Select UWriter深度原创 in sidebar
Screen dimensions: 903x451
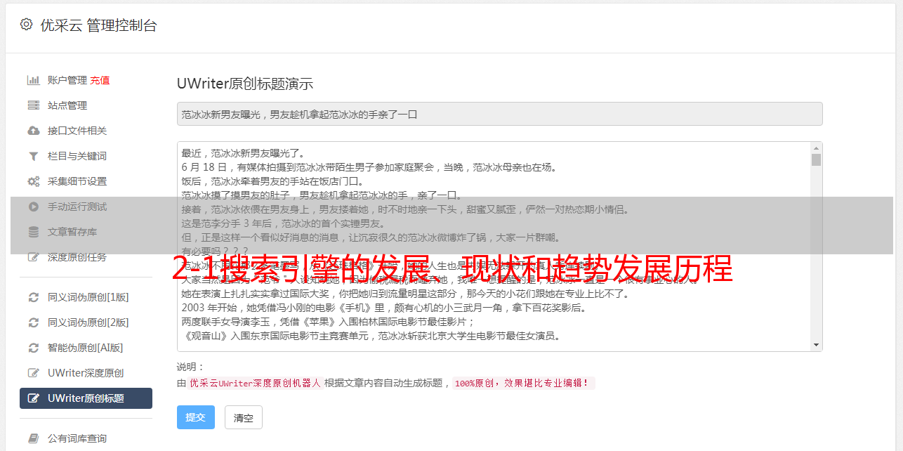86,373
